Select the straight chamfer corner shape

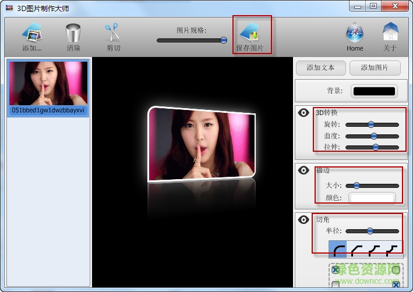pyautogui.click(x=356, y=250)
